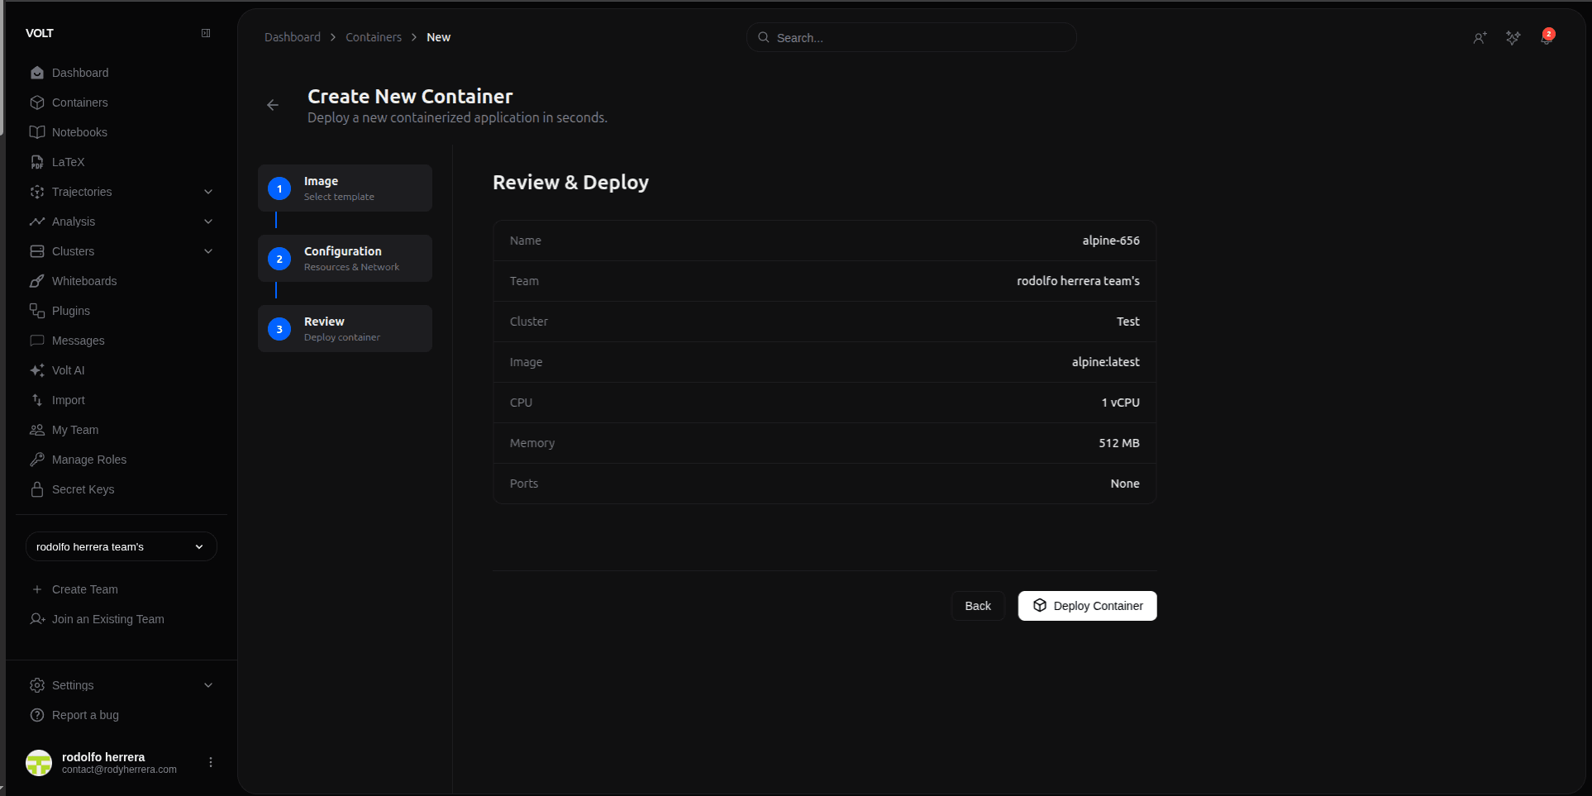Open the Notebooks section
The width and height of the screenshot is (1592, 796).
(x=79, y=132)
